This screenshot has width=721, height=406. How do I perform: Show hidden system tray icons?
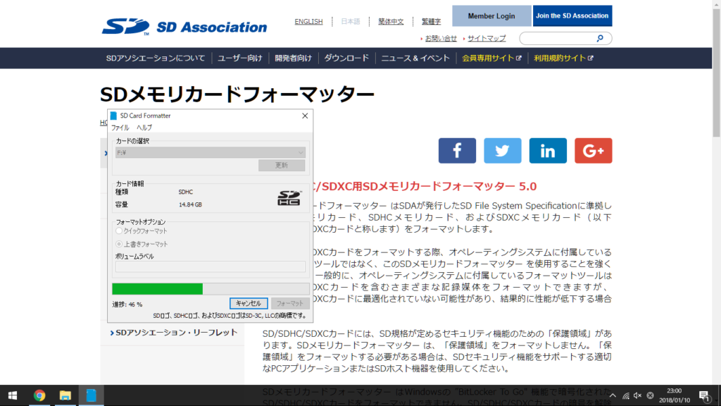click(612, 395)
